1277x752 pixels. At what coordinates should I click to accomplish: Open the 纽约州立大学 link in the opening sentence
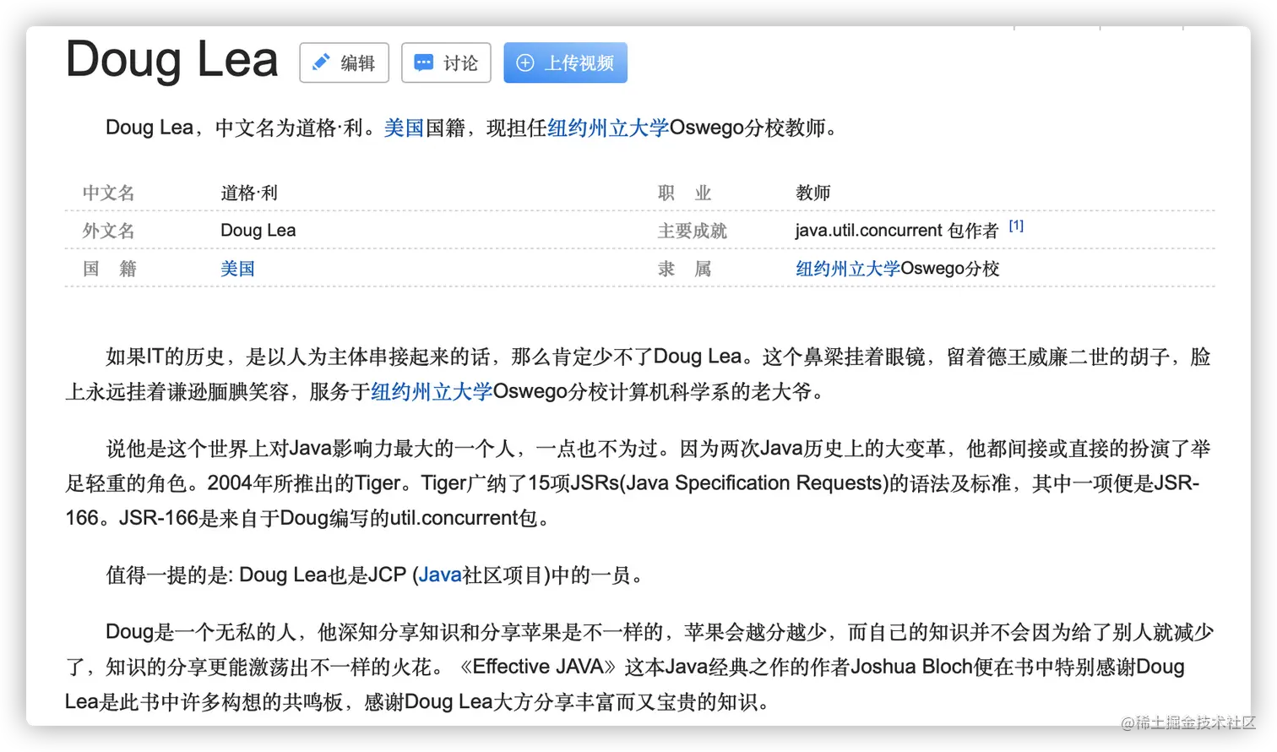606,128
